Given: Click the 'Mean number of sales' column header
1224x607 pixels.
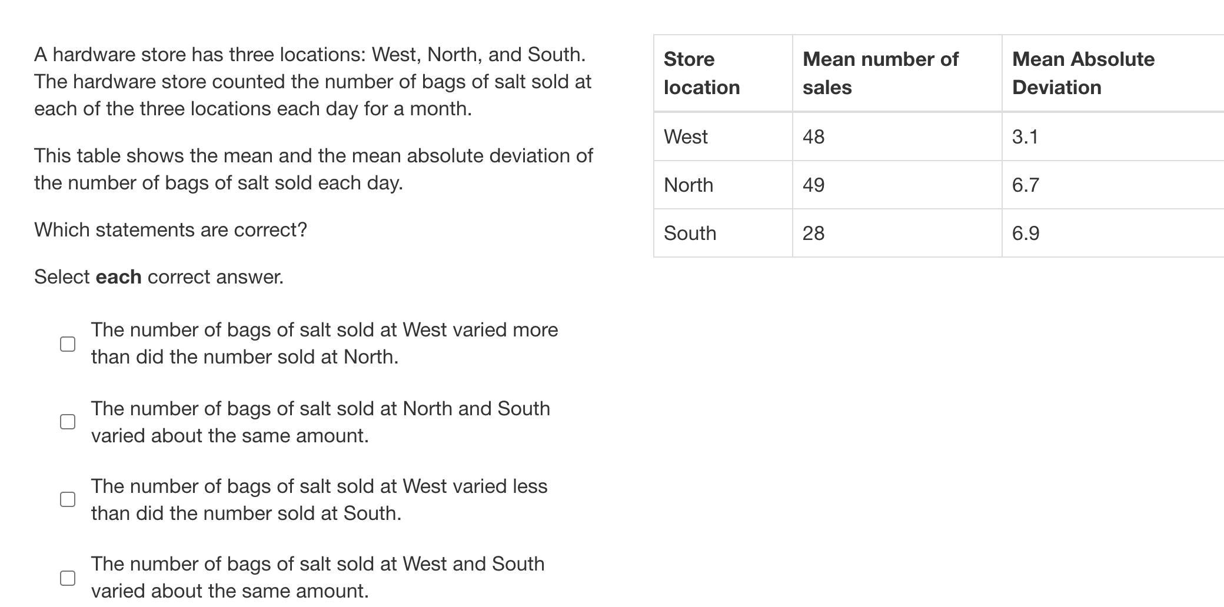Looking at the screenshot, I should click(x=880, y=73).
